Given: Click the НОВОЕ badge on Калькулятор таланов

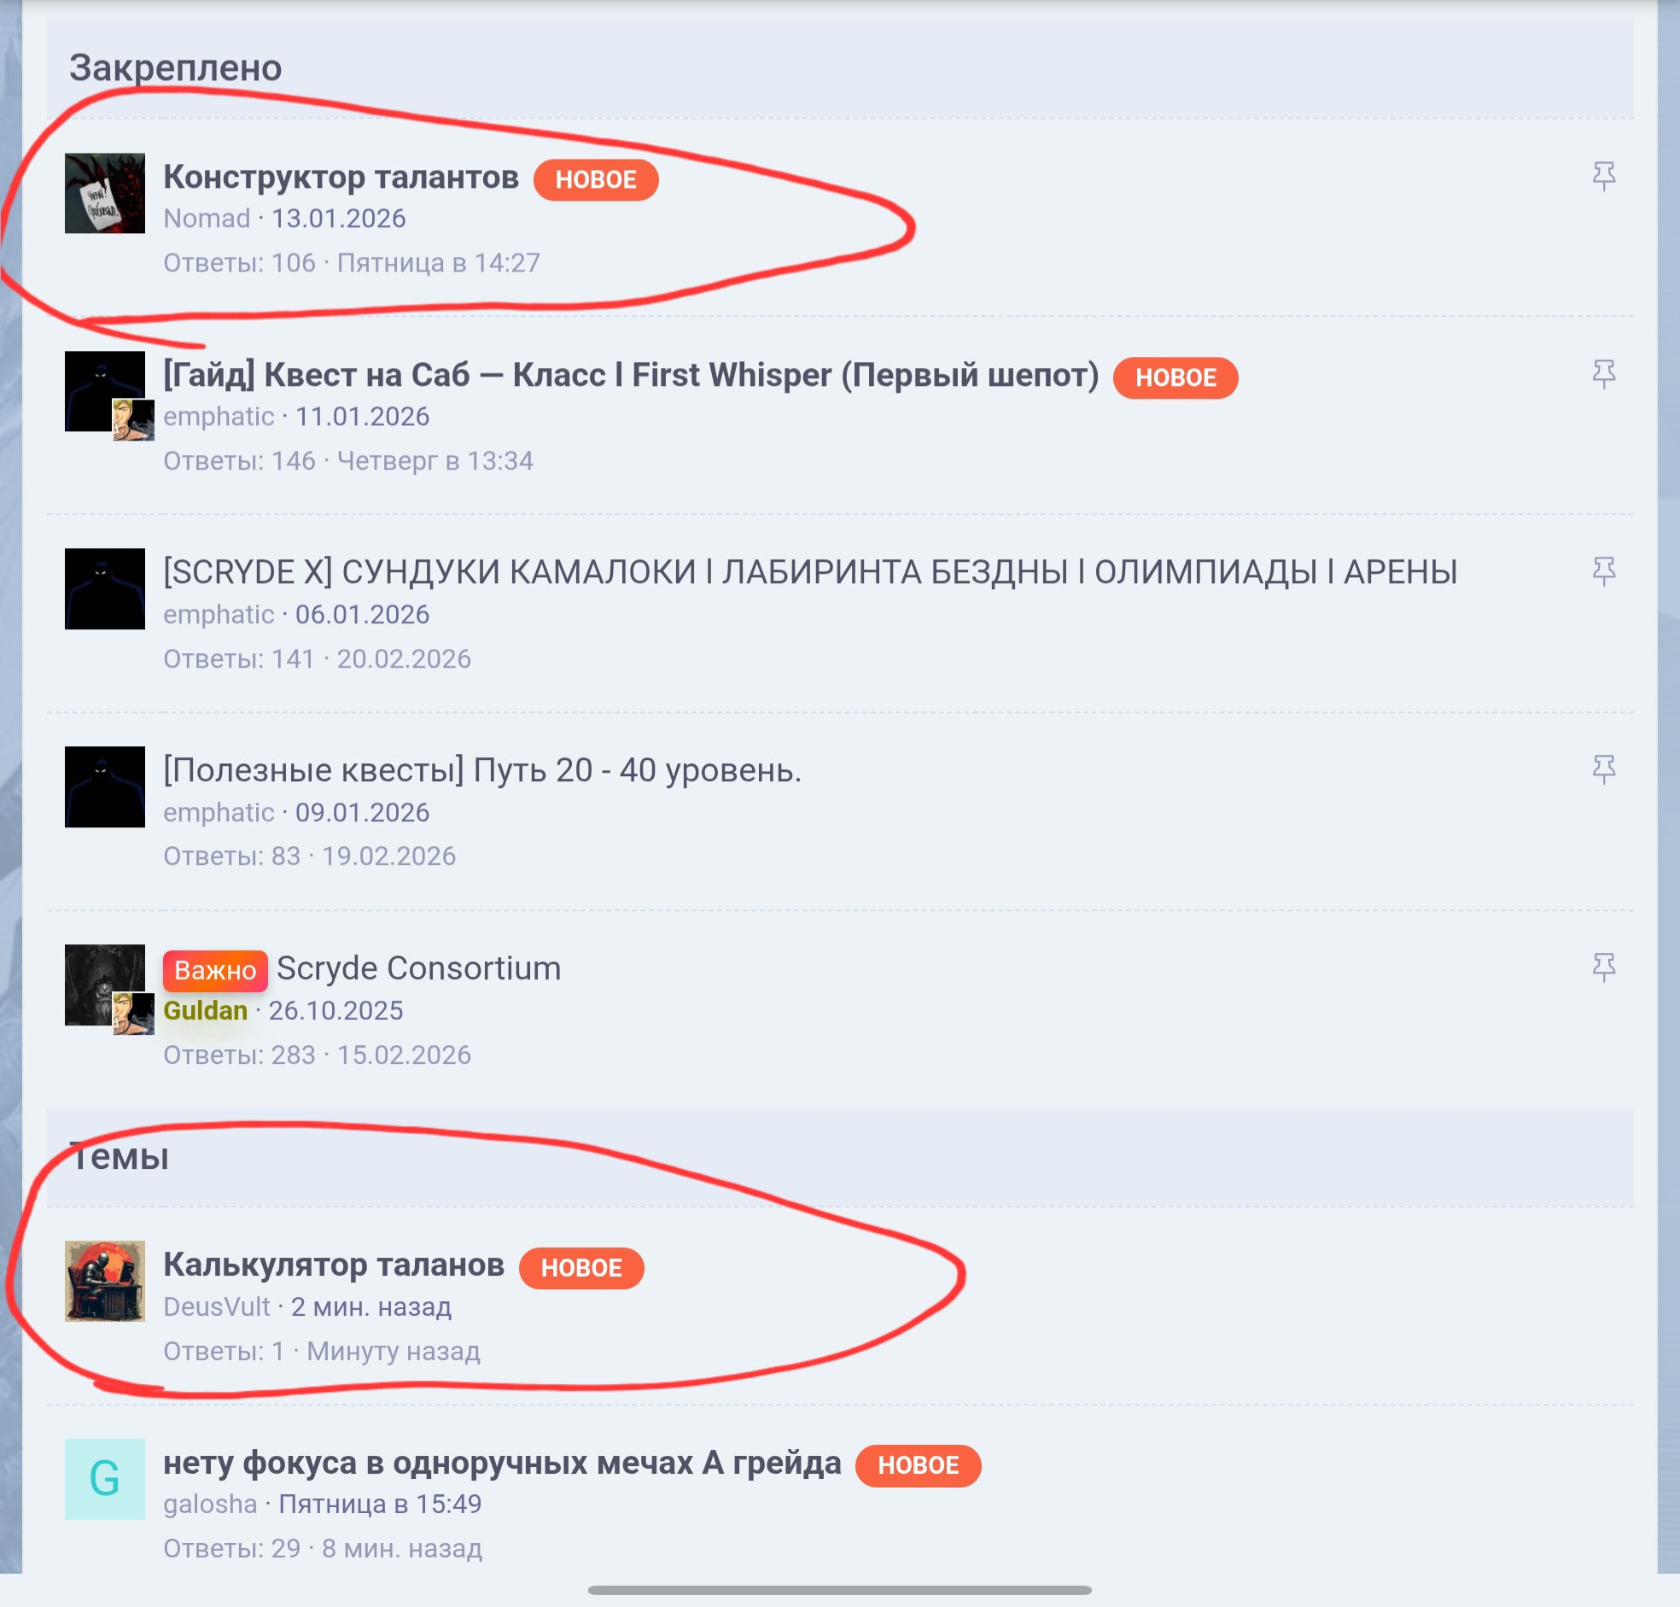Looking at the screenshot, I should [x=581, y=1268].
